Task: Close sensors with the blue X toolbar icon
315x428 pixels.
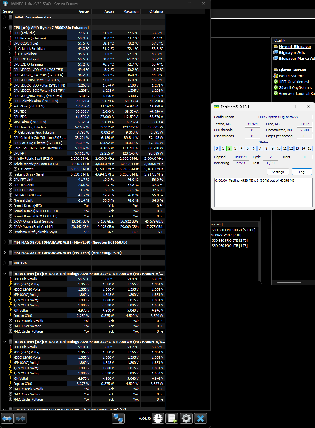Action: [200, 418]
